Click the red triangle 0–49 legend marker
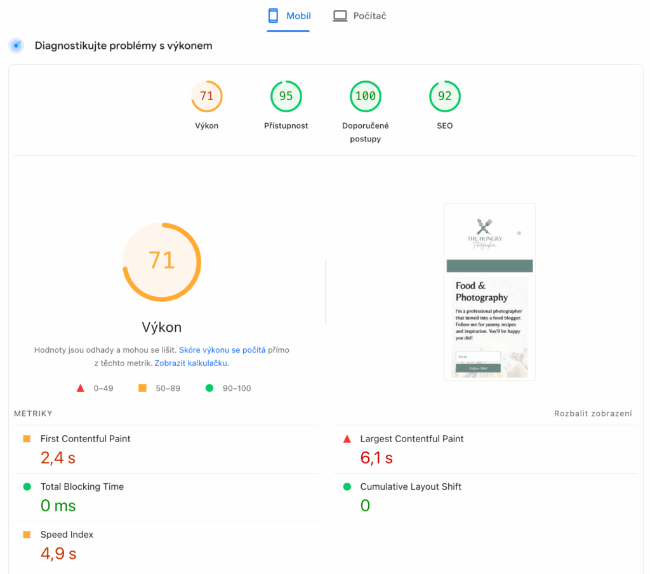 [x=81, y=388]
